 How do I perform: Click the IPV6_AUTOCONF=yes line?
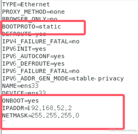point(33,56)
